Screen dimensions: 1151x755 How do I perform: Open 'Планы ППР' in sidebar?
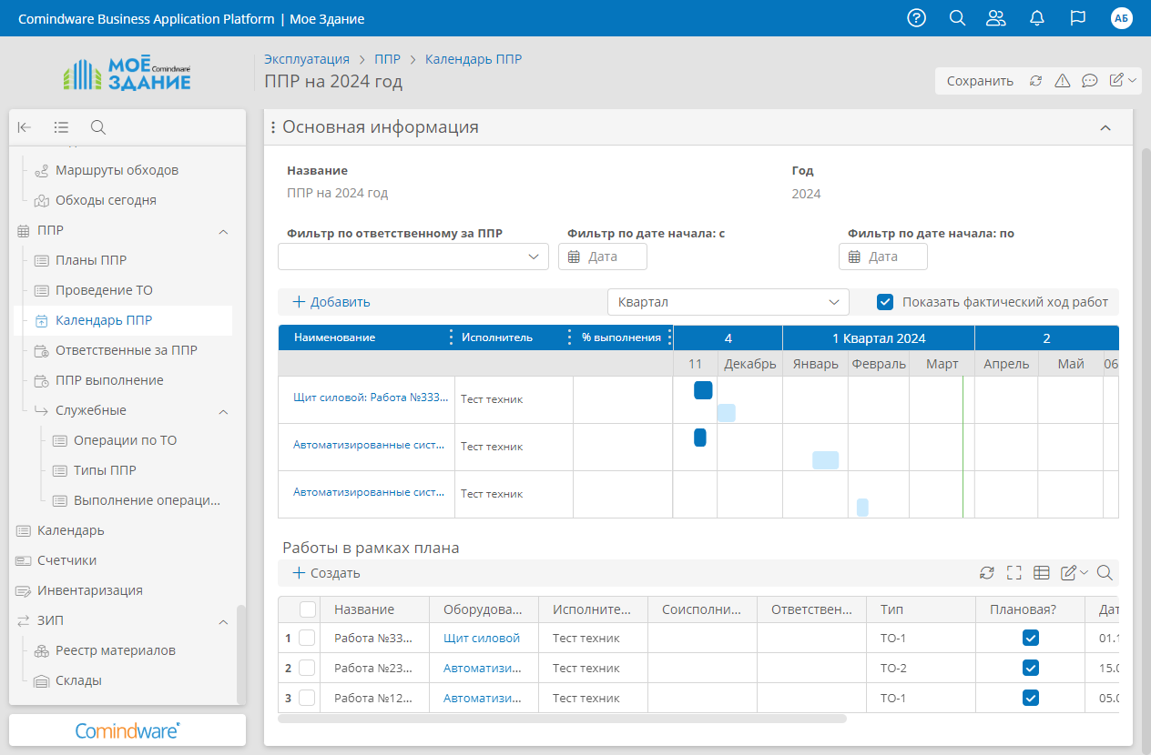[x=91, y=261]
